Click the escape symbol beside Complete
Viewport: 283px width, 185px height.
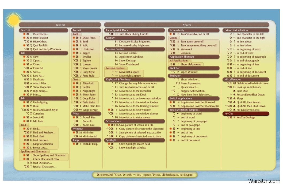pyautogui.click(x=30, y=113)
